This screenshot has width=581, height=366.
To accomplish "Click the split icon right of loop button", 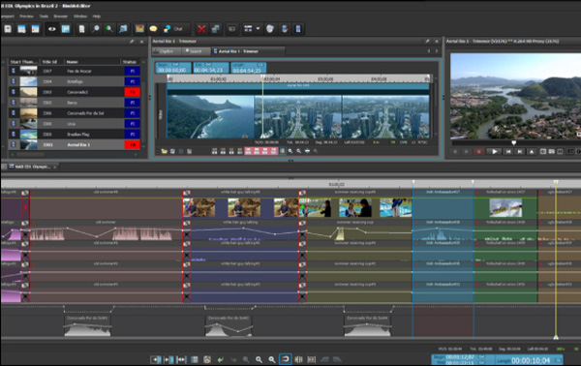I will 298,359.
